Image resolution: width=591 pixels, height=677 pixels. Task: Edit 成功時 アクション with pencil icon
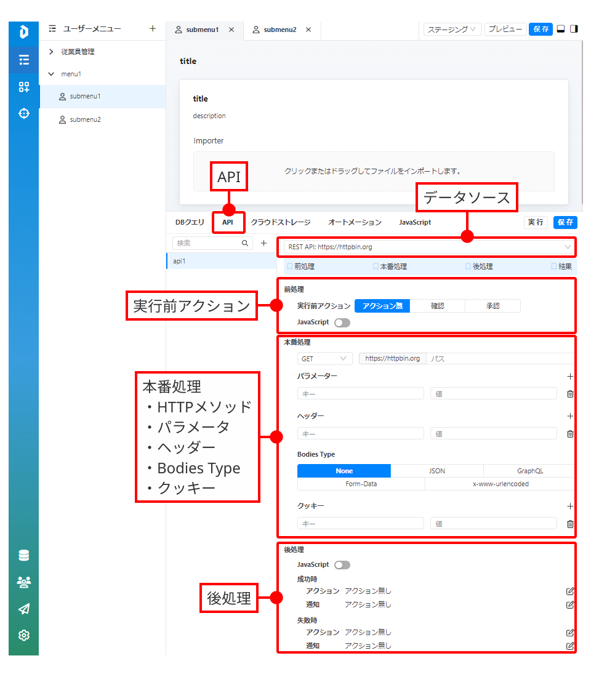pyautogui.click(x=570, y=591)
